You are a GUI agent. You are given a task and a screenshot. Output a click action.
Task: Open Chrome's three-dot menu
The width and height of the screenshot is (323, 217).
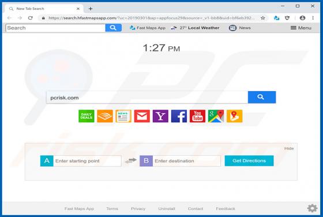(x=313, y=18)
